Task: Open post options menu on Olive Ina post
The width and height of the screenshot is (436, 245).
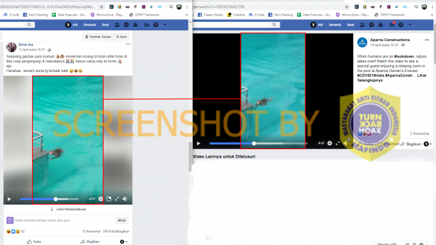Action: tap(128, 44)
